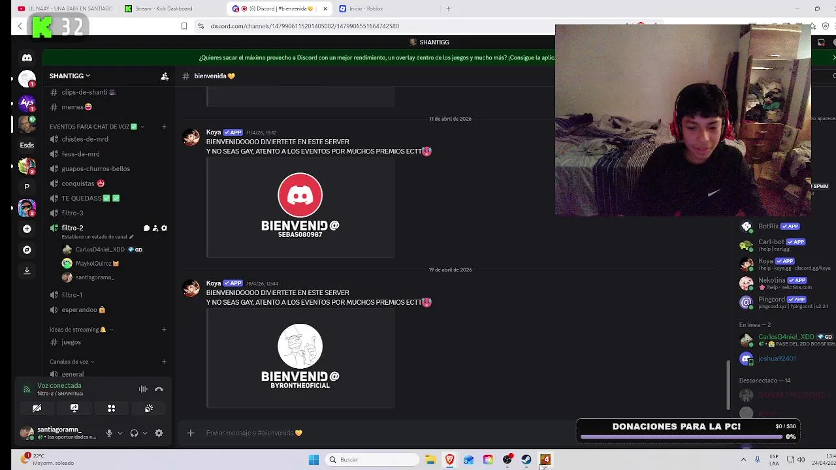Collapse Canales de voz category
The width and height of the screenshot is (836, 470).
pos(72,362)
